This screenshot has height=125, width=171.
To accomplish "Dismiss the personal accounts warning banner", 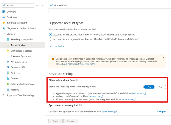I will tap(163, 58).
